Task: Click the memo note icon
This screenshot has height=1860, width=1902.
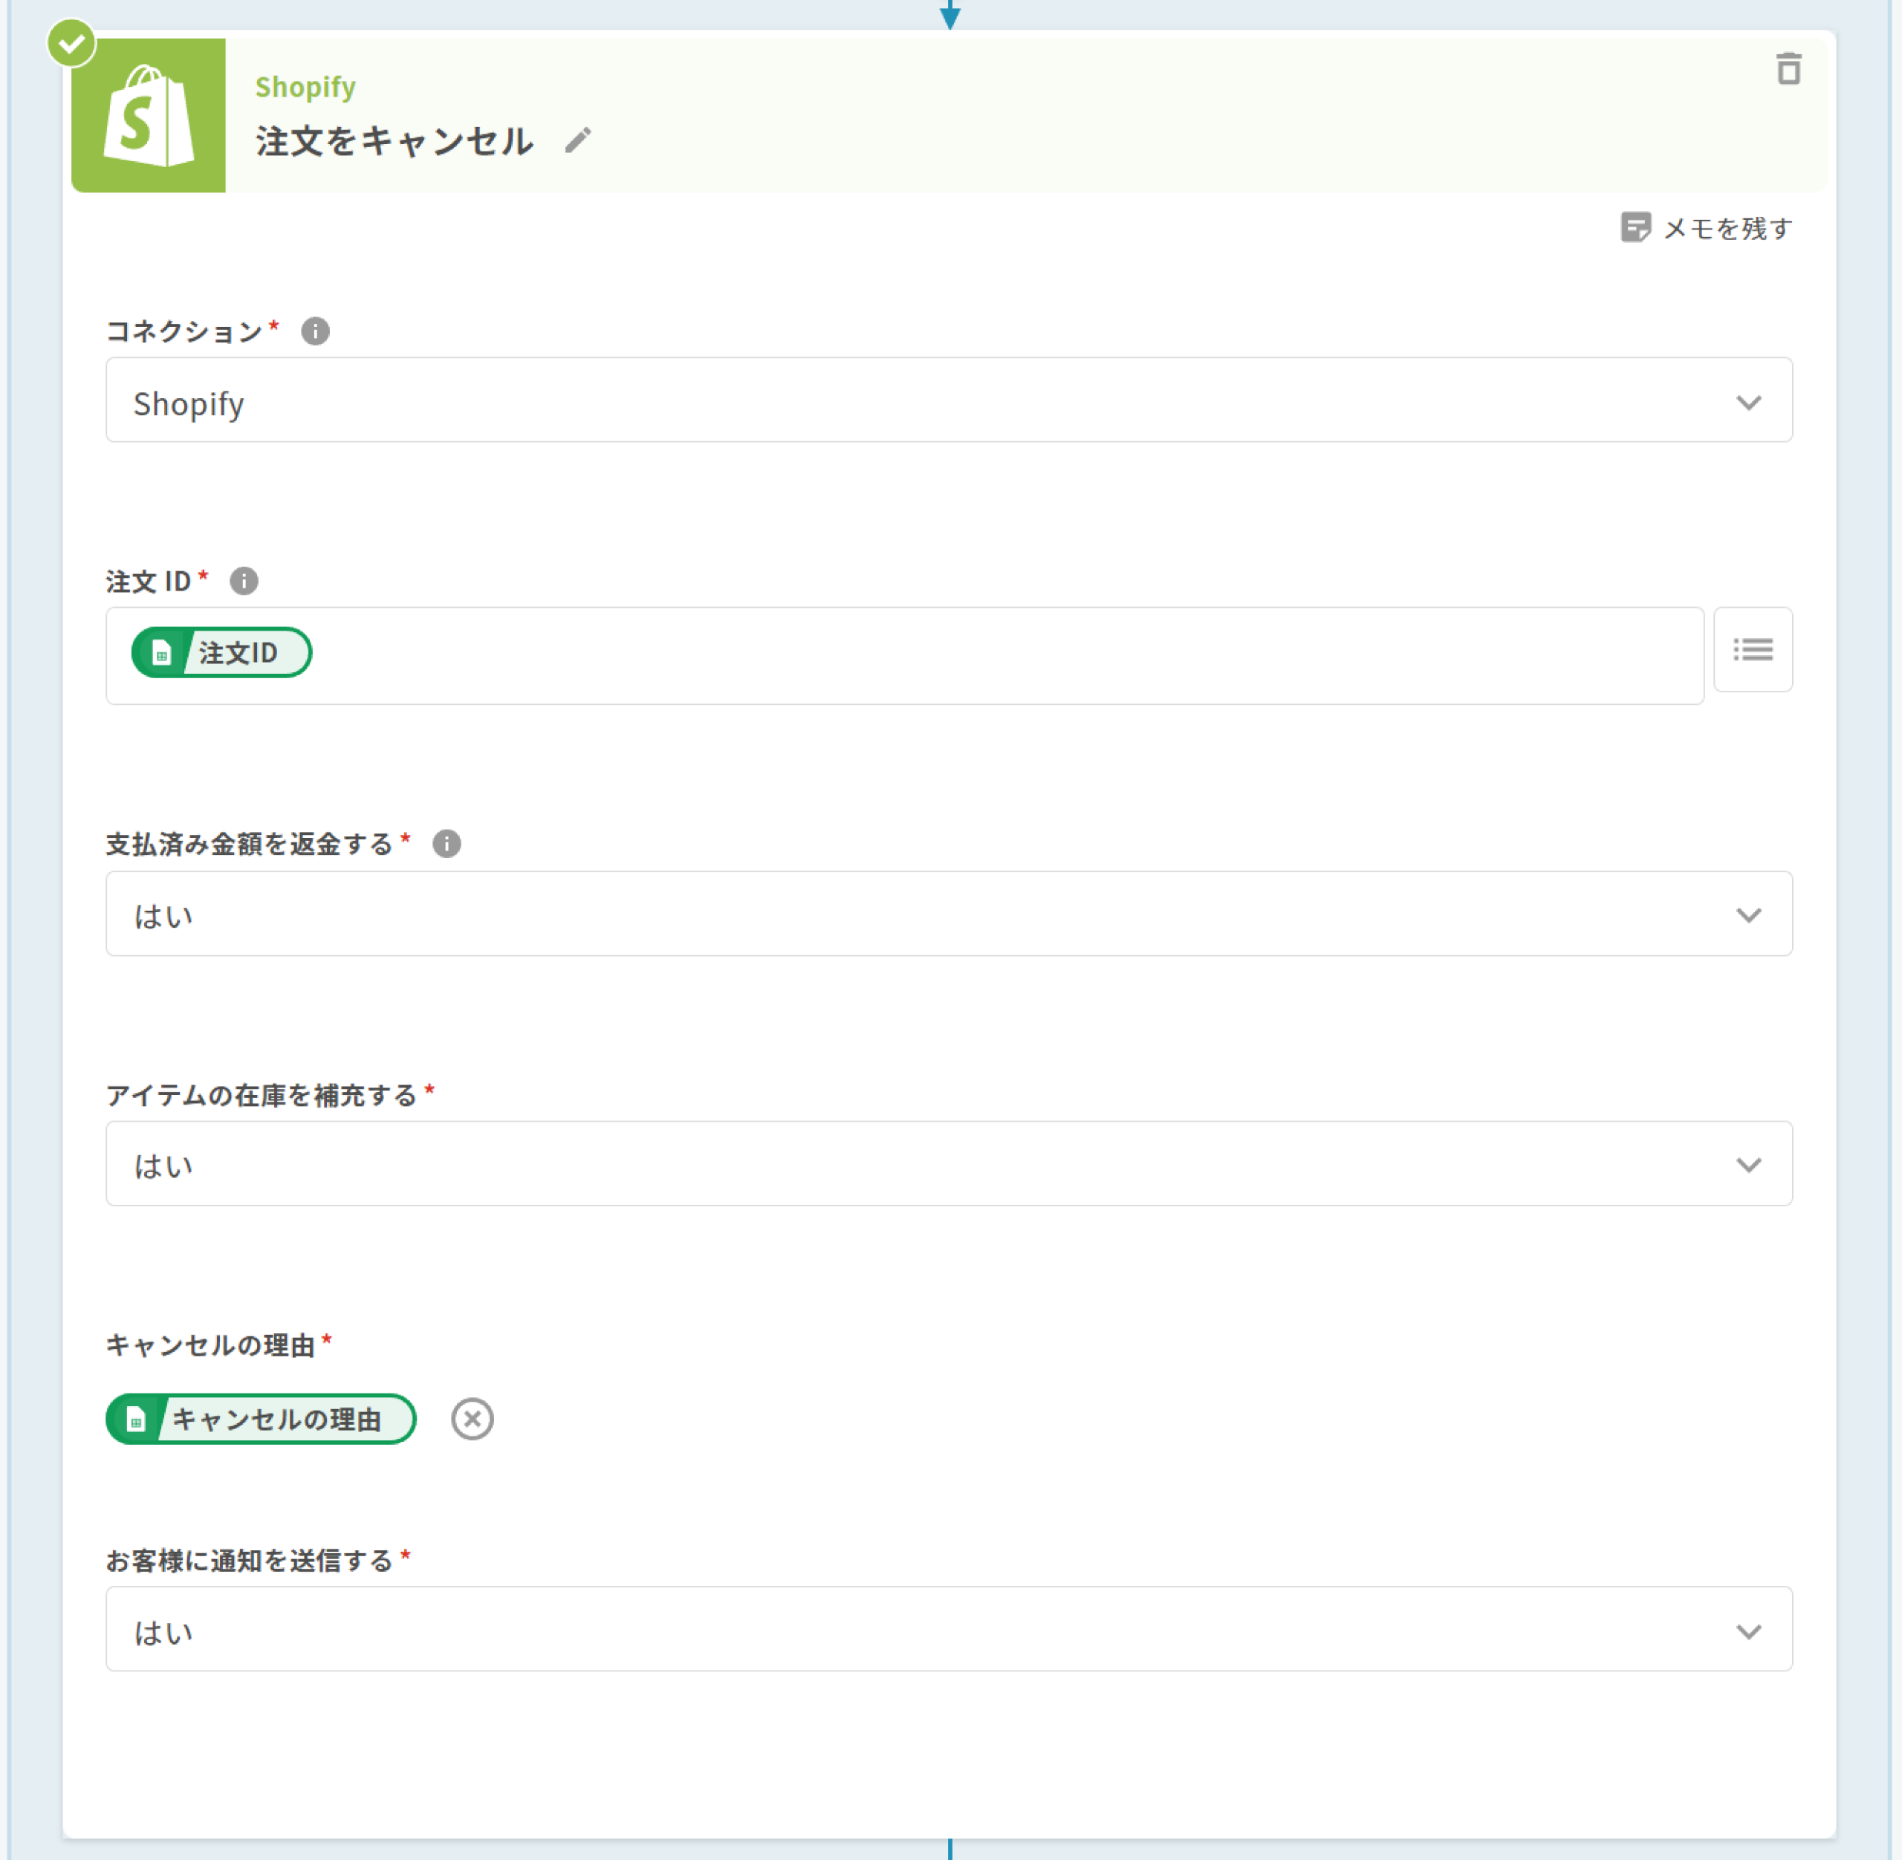Action: point(1635,227)
